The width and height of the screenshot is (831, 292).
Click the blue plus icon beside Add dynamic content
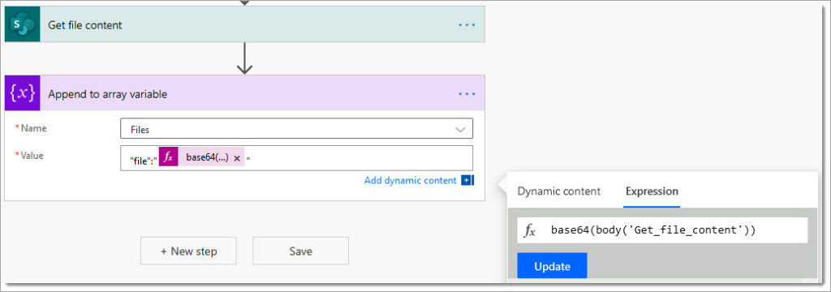467,181
